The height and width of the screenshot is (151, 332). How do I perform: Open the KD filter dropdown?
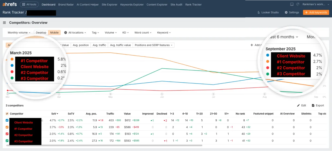(x=126, y=32)
